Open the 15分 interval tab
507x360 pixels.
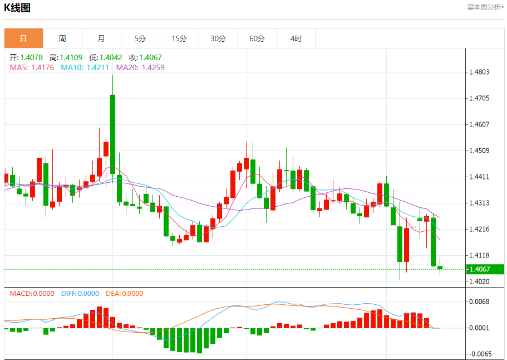click(x=179, y=38)
